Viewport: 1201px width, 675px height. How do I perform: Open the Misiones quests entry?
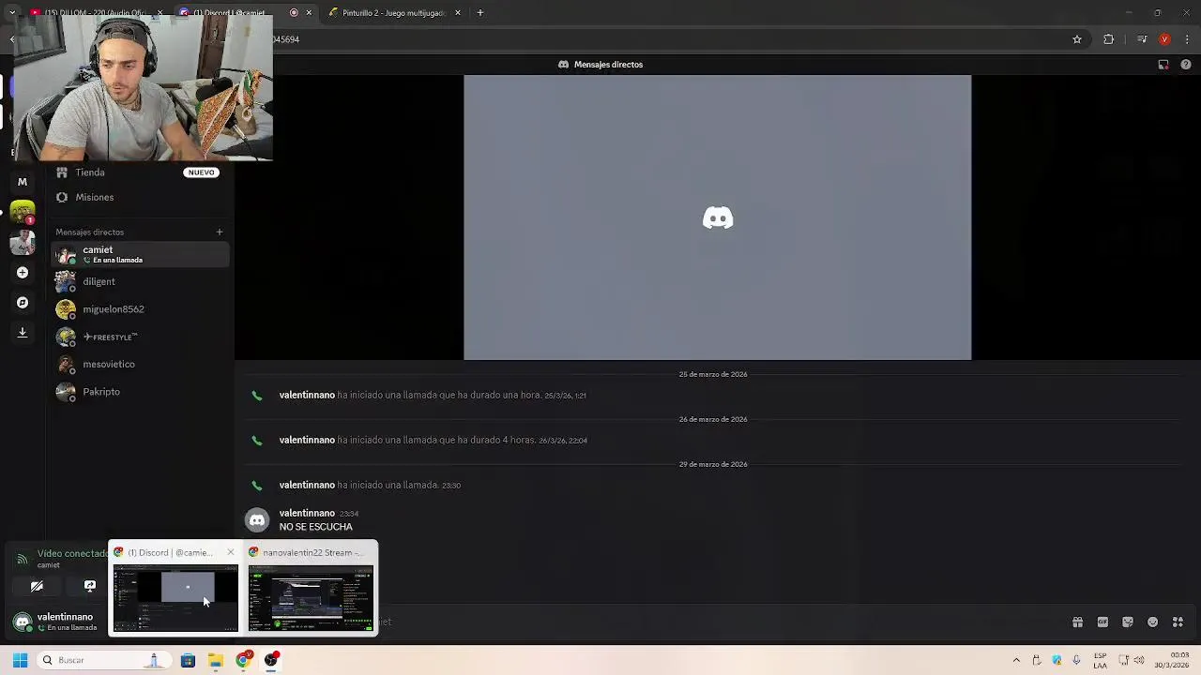139,197
